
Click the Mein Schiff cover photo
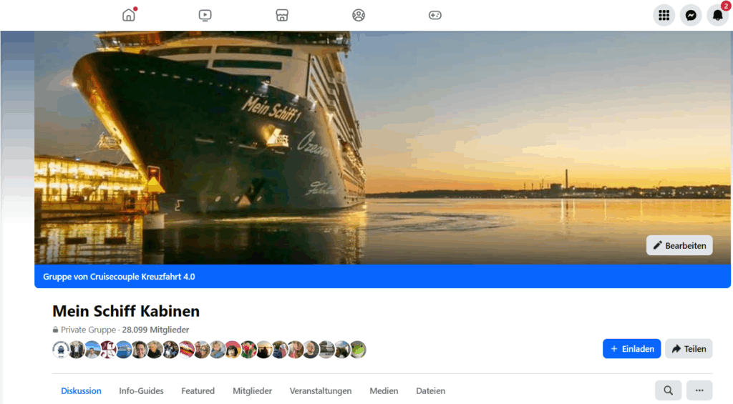point(382,147)
